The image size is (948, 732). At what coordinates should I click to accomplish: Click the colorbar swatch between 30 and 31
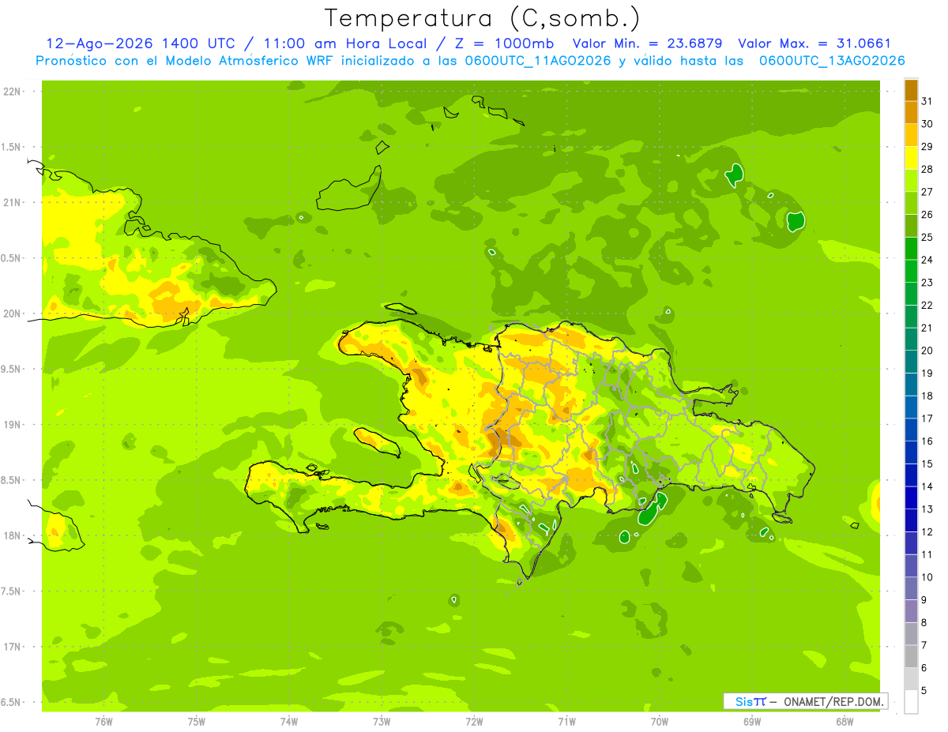[911, 112]
